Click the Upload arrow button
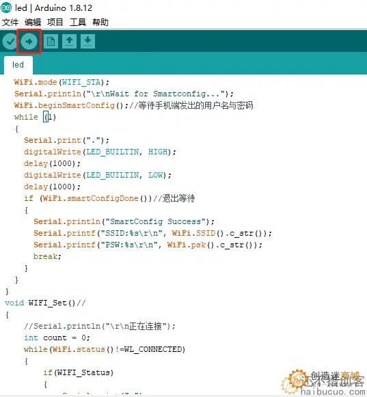367x397 pixels. (29, 41)
